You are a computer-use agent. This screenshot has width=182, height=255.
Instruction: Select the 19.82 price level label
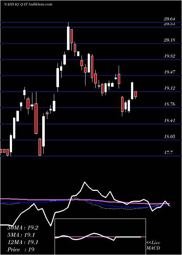[x=170, y=56]
